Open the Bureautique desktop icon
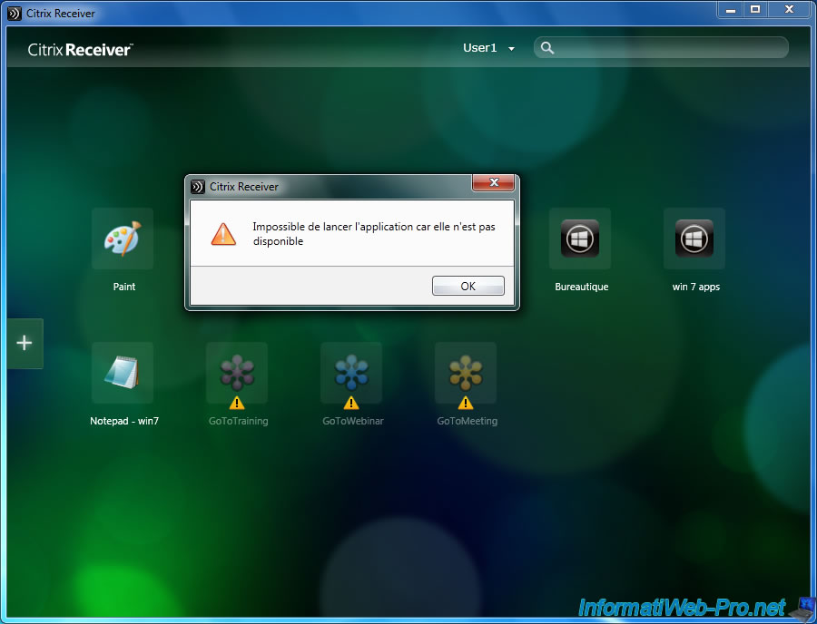817x624 pixels. [580, 239]
